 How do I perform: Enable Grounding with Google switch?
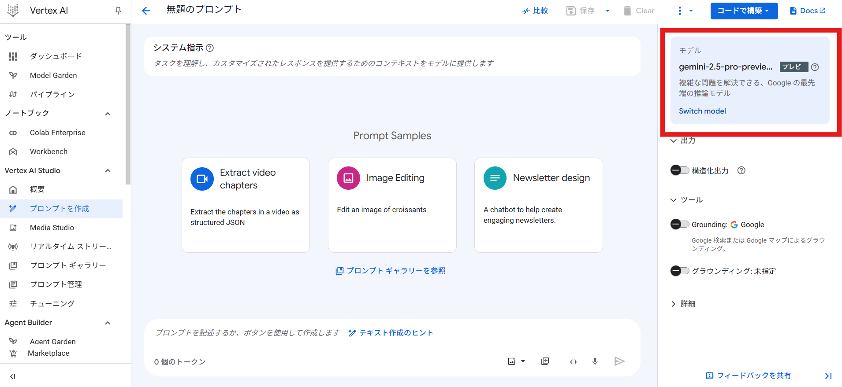click(x=679, y=225)
